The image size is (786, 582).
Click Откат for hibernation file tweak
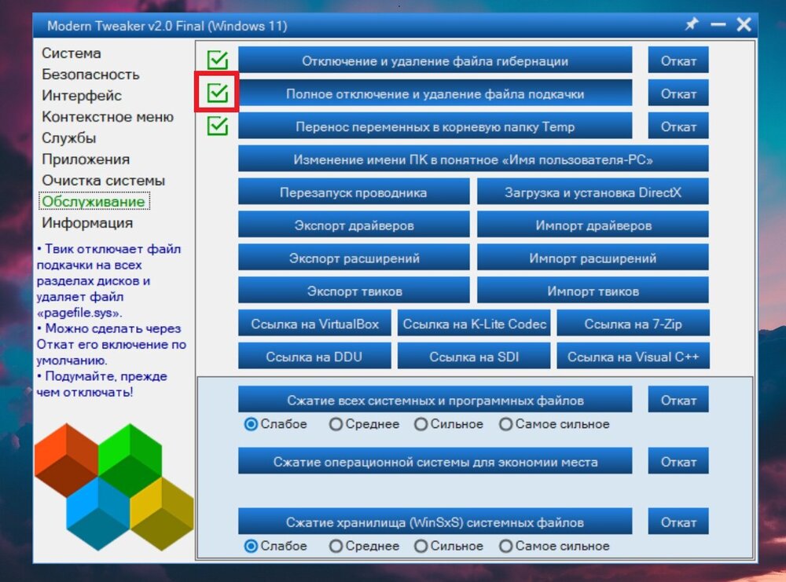pyautogui.click(x=678, y=60)
